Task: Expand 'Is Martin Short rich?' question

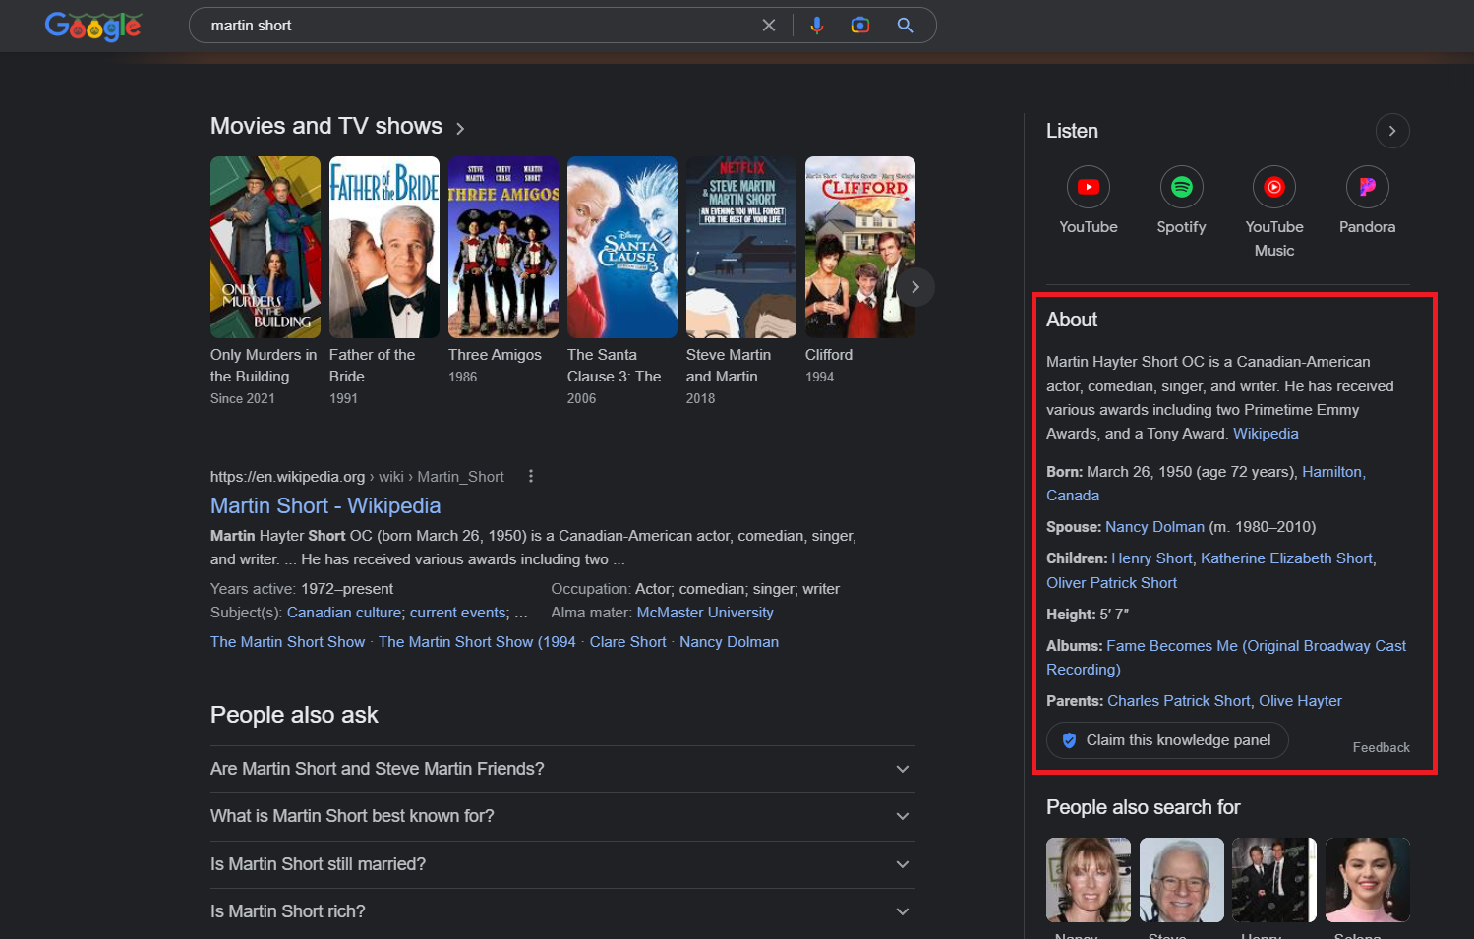Action: [562, 911]
